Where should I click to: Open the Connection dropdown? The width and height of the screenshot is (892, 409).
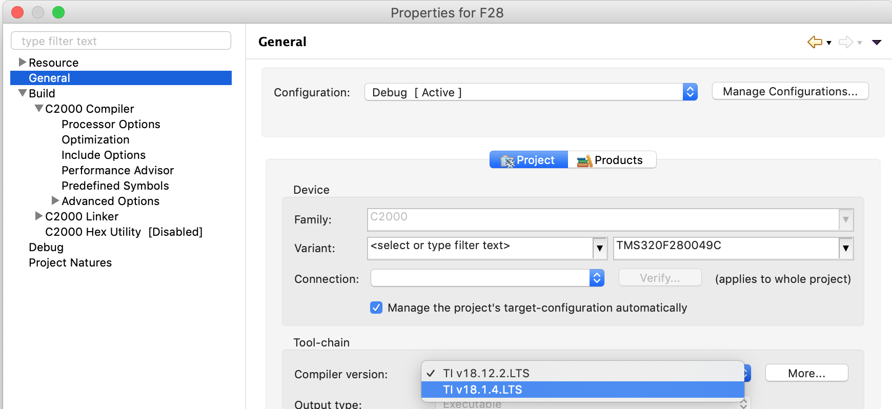click(488, 278)
